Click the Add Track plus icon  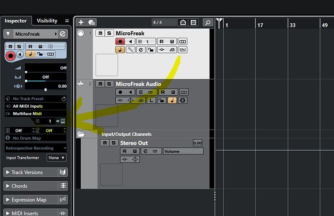tap(81, 22)
